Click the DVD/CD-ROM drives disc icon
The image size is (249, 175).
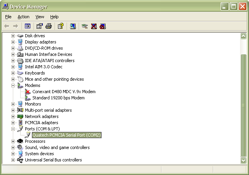20,48
